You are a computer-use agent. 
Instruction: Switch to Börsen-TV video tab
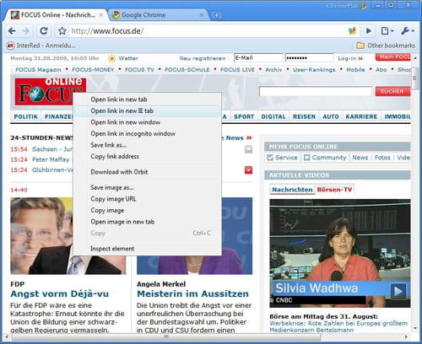334,190
